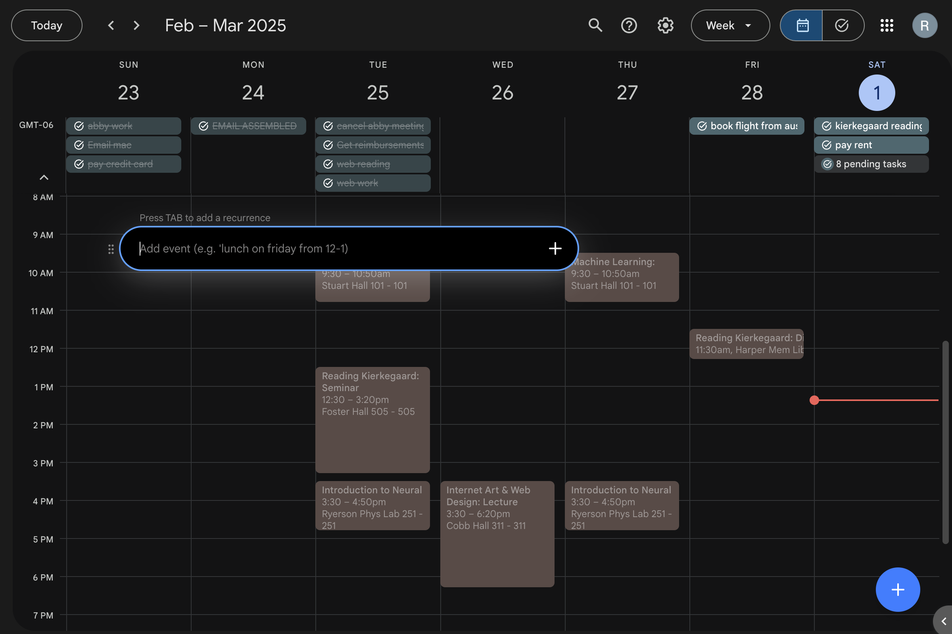
Task: Open the R account avatar
Action: point(925,25)
